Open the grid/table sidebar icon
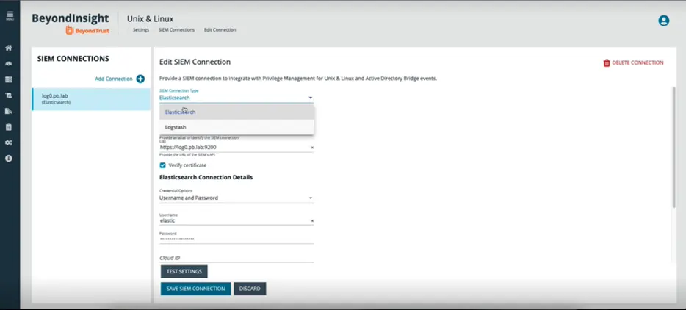Image resolution: width=686 pixels, height=310 pixels. coord(8,79)
